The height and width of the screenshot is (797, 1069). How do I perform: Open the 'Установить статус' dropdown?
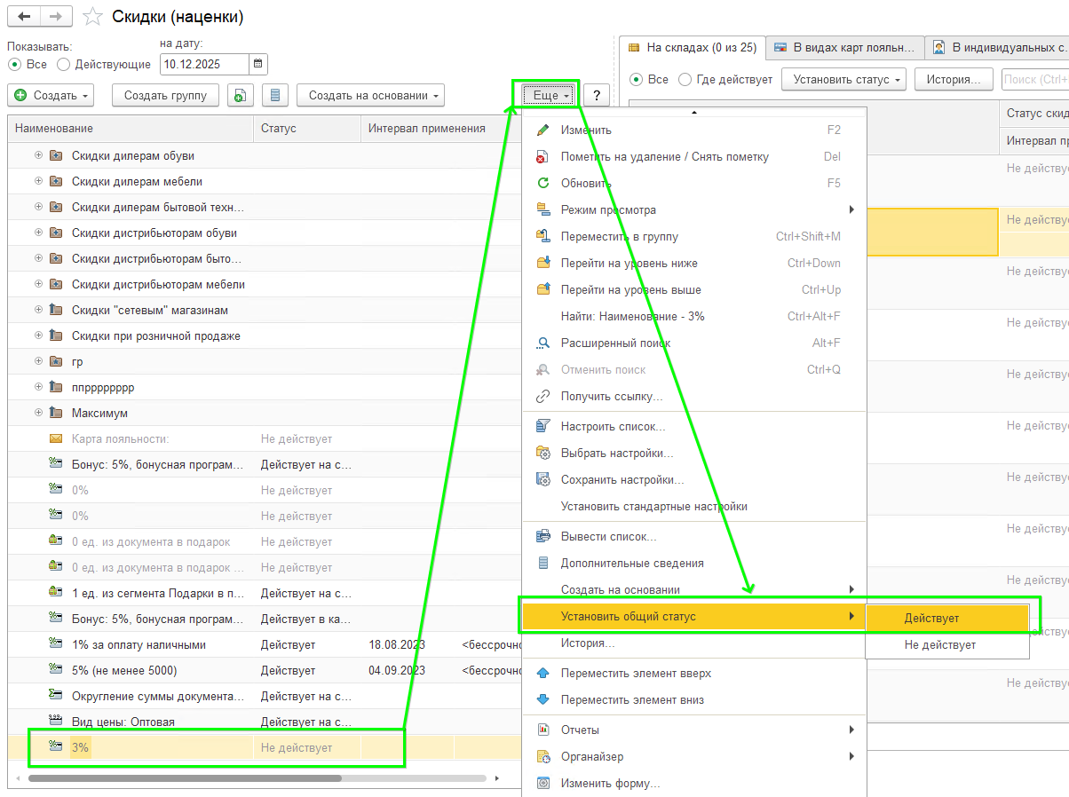[843, 80]
